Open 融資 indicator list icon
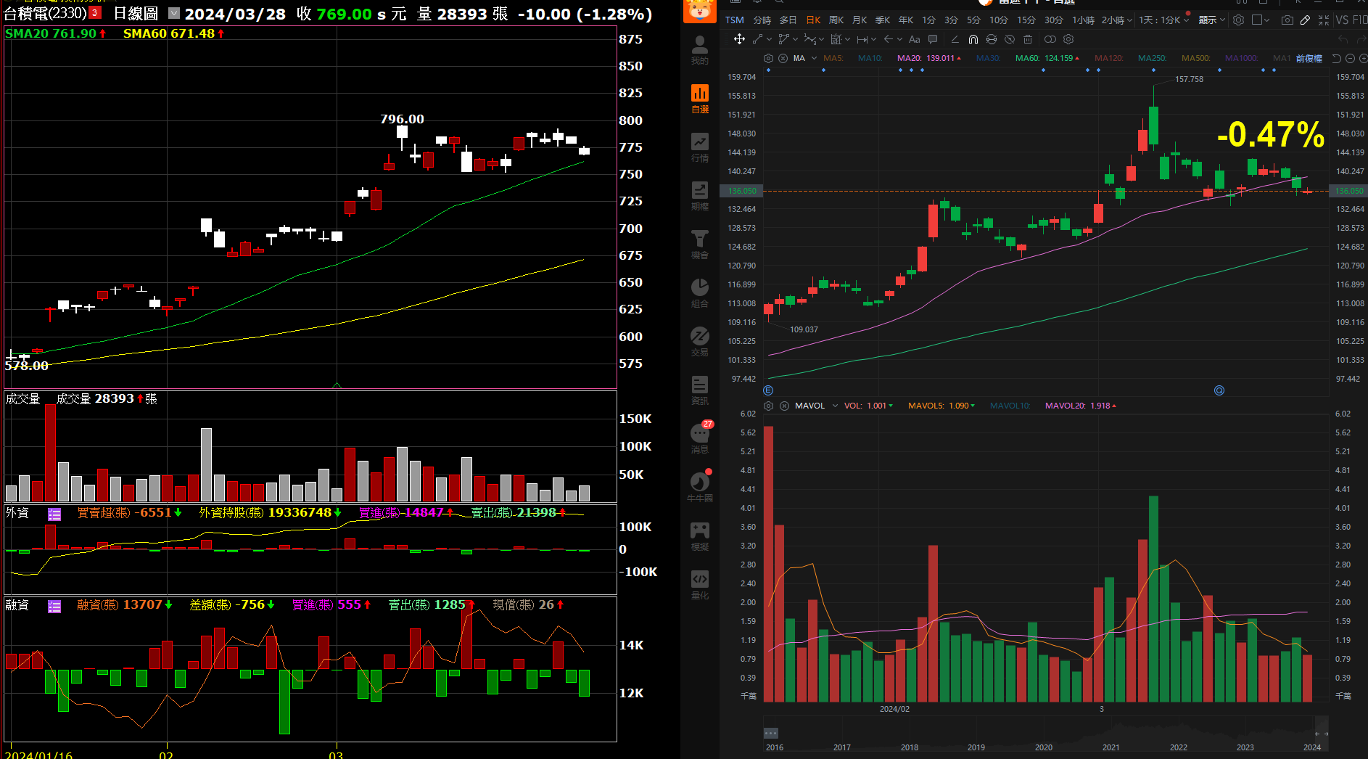This screenshot has width=1368, height=759. point(54,607)
